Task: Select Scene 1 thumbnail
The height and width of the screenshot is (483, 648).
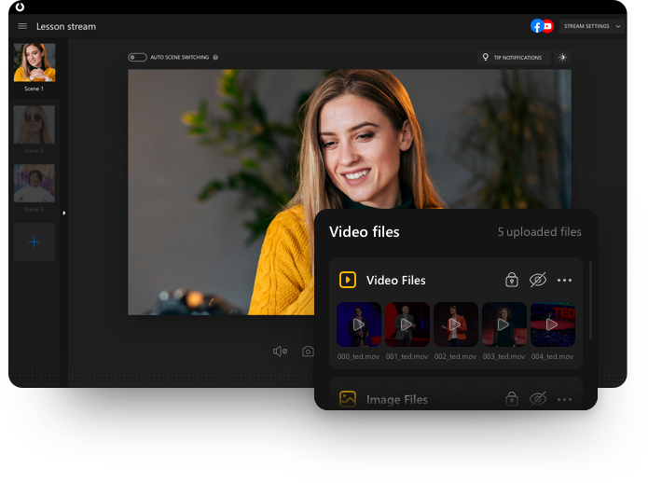Action: (34, 62)
